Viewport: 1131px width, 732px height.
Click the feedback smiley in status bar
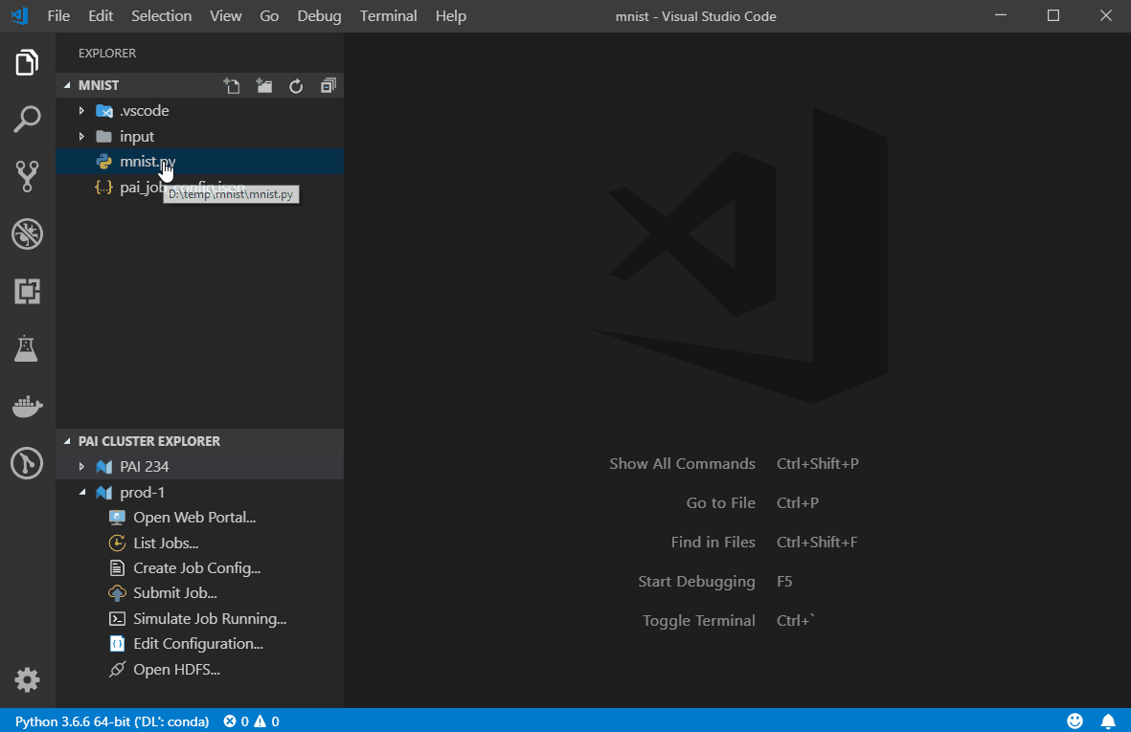click(x=1074, y=721)
